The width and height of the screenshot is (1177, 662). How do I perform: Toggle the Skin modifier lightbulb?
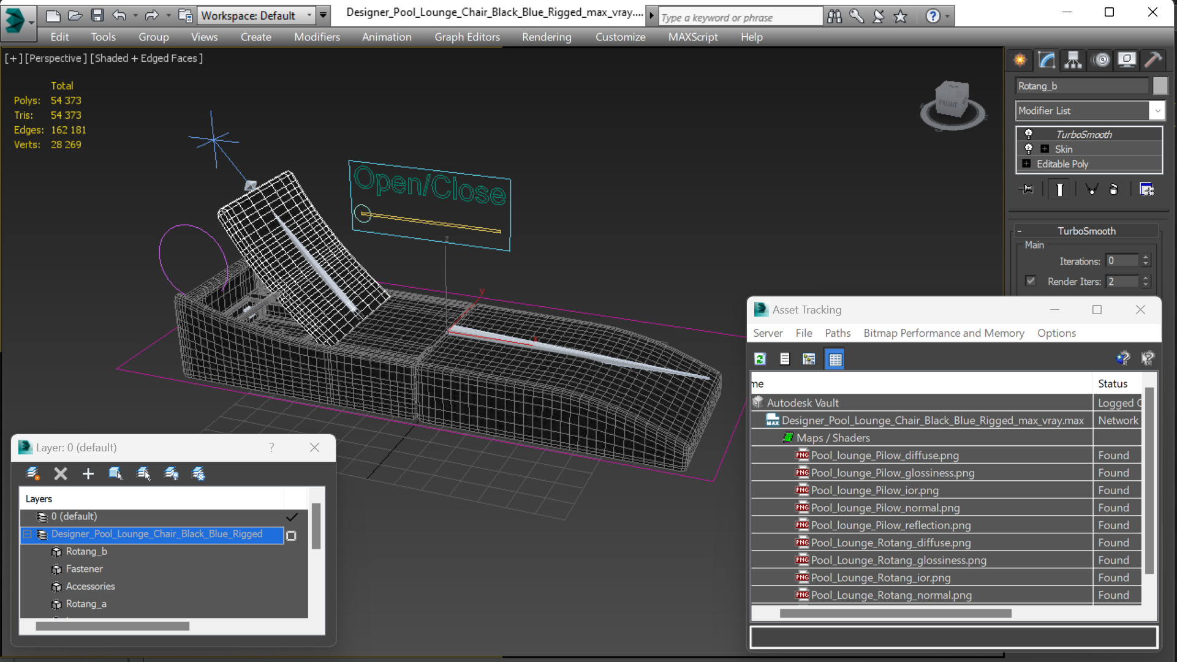click(x=1029, y=149)
